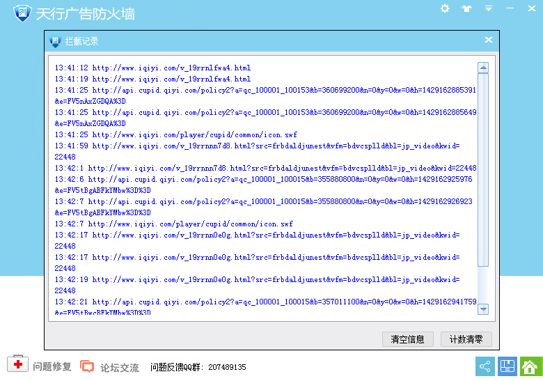Select 13:42:7 icon.swf log entry

coord(174,224)
